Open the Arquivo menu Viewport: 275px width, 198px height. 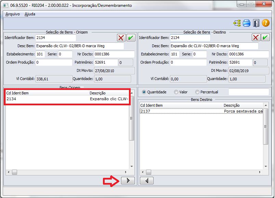click(x=12, y=14)
